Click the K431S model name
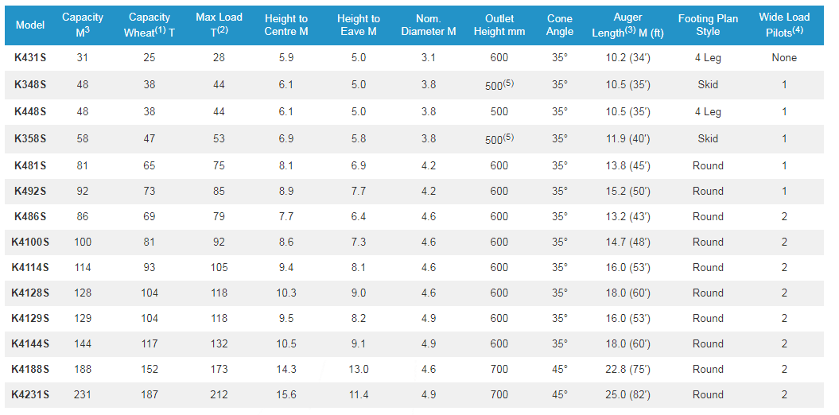The width and height of the screenshot is (839, 415). click(x=30, y=58)
